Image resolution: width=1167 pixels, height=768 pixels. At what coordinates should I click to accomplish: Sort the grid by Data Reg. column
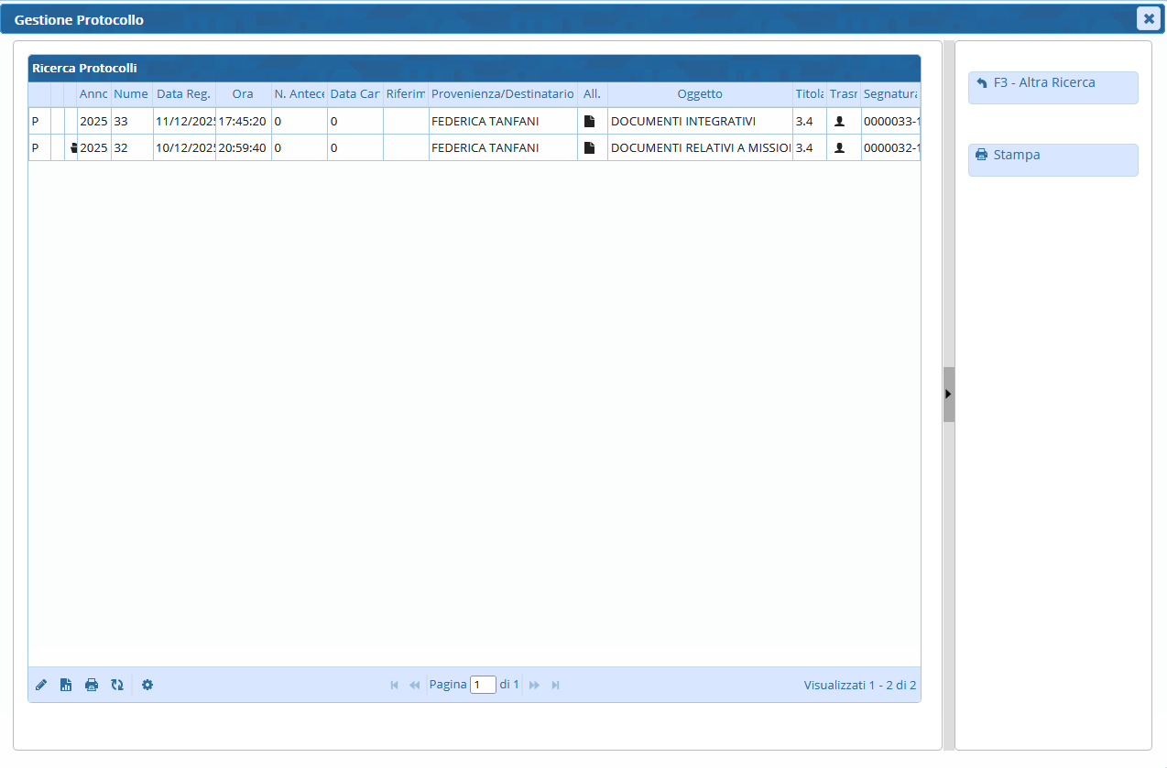(183, 94)
